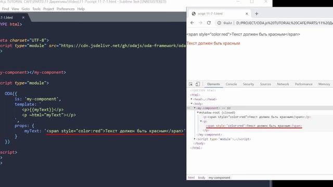Collapse the my-component node in DOM tree
The height and width of the screenshot is (187, 333).
(195, 108)
